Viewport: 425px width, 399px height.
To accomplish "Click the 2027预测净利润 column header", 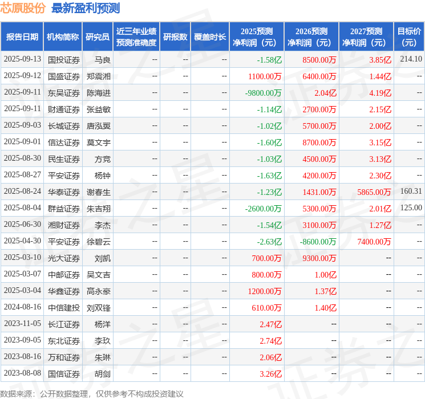I will (366, 37).
